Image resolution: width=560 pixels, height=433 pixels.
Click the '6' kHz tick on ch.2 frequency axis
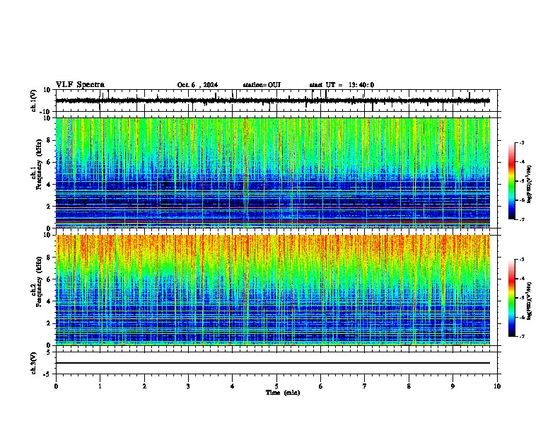coord(49,279)
